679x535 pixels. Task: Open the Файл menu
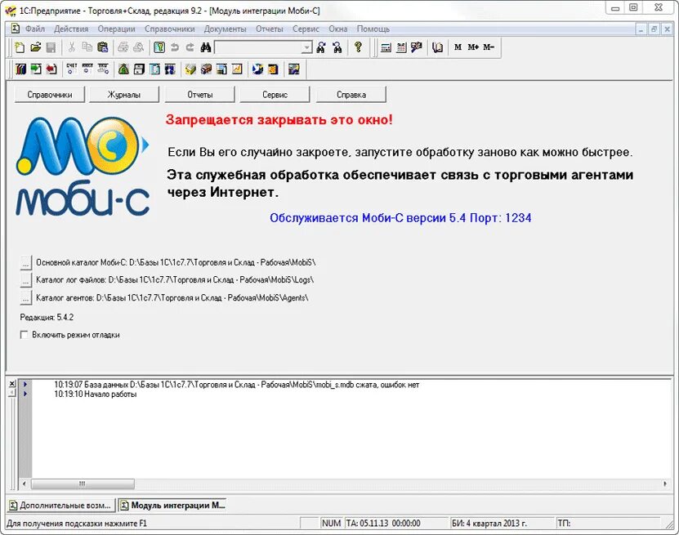point(34,29)
